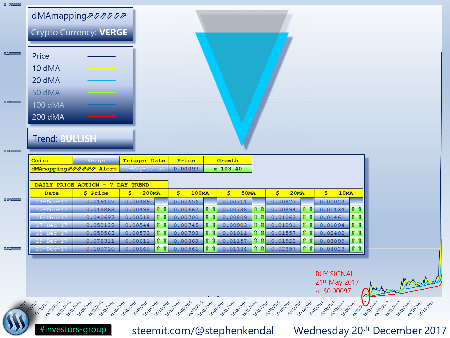The width and height of the screenshot is (450, 338).
Task: Click the '$ - 20MA' column header
Action: point(290,193)
